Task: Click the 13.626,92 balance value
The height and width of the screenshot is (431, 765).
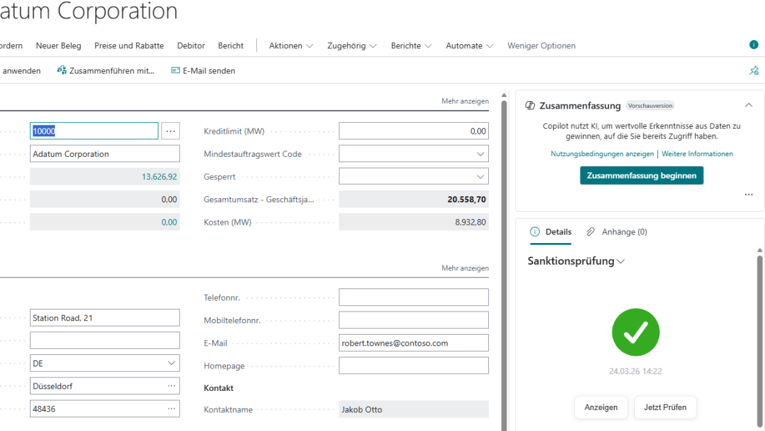Action: click(x=159, y=176)
